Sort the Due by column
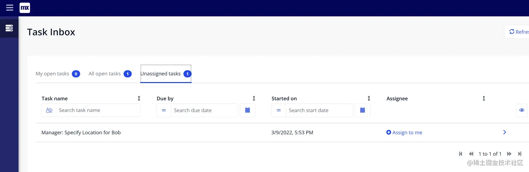The image size is (529, 172). tap(254, 99)
